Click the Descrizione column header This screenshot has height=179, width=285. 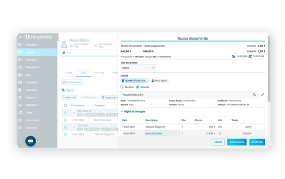coord(151,120)
